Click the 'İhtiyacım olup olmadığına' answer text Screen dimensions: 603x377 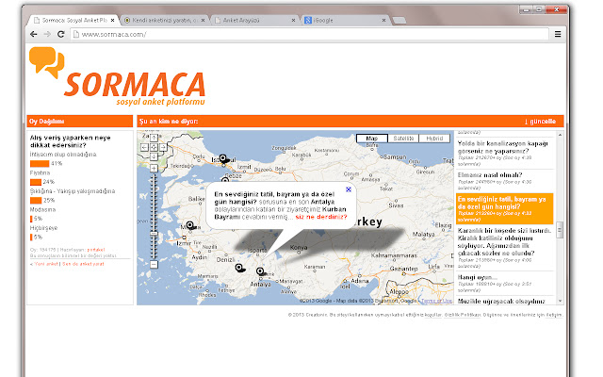coord(63,155)
